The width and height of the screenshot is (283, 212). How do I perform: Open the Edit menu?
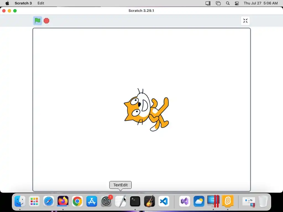click(41, 3)
